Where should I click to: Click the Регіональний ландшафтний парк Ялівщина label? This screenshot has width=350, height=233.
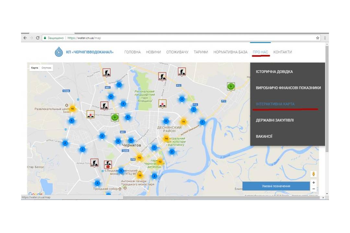click(x=145, y=96)
